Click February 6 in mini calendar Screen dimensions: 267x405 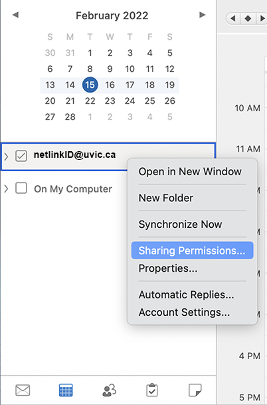point(50,69)
